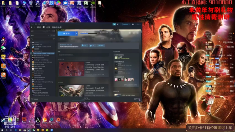Screen dimensions: 235x132
Task: Go forward with the Steam forward arrow
Action: (x=34, y=27)
